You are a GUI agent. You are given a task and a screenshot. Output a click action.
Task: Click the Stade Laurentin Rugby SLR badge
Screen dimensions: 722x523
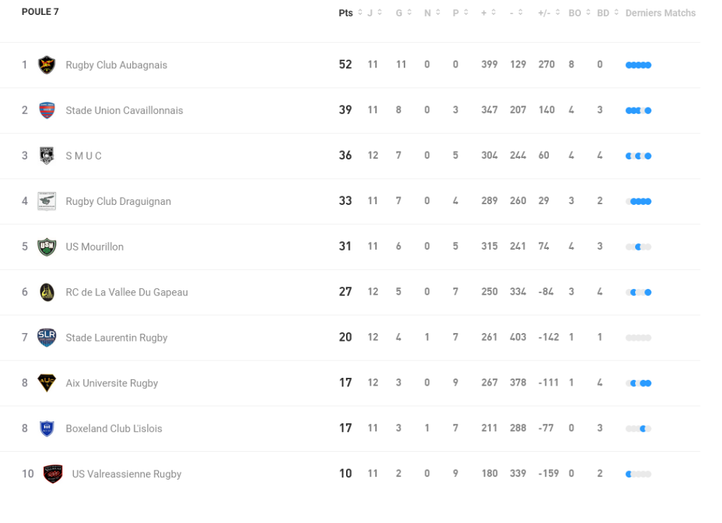coord(47,337)
